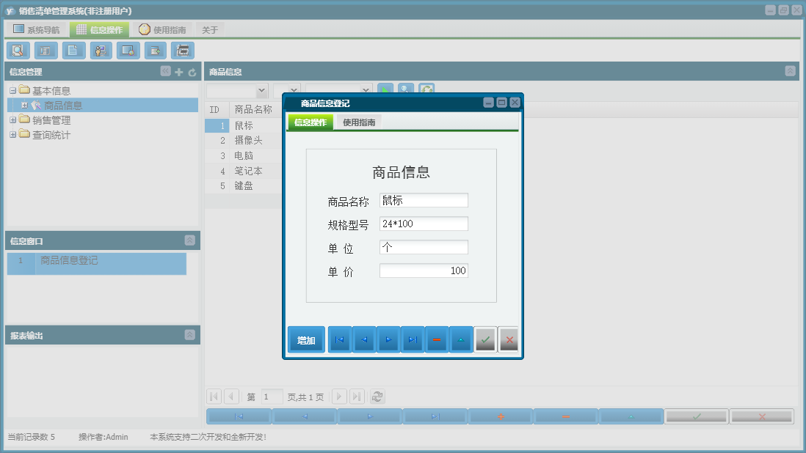Image resolution: width=806 pixels, height=453 pixels.
Task: Select the 电脑 table row
Action: (x=244, y=155)
